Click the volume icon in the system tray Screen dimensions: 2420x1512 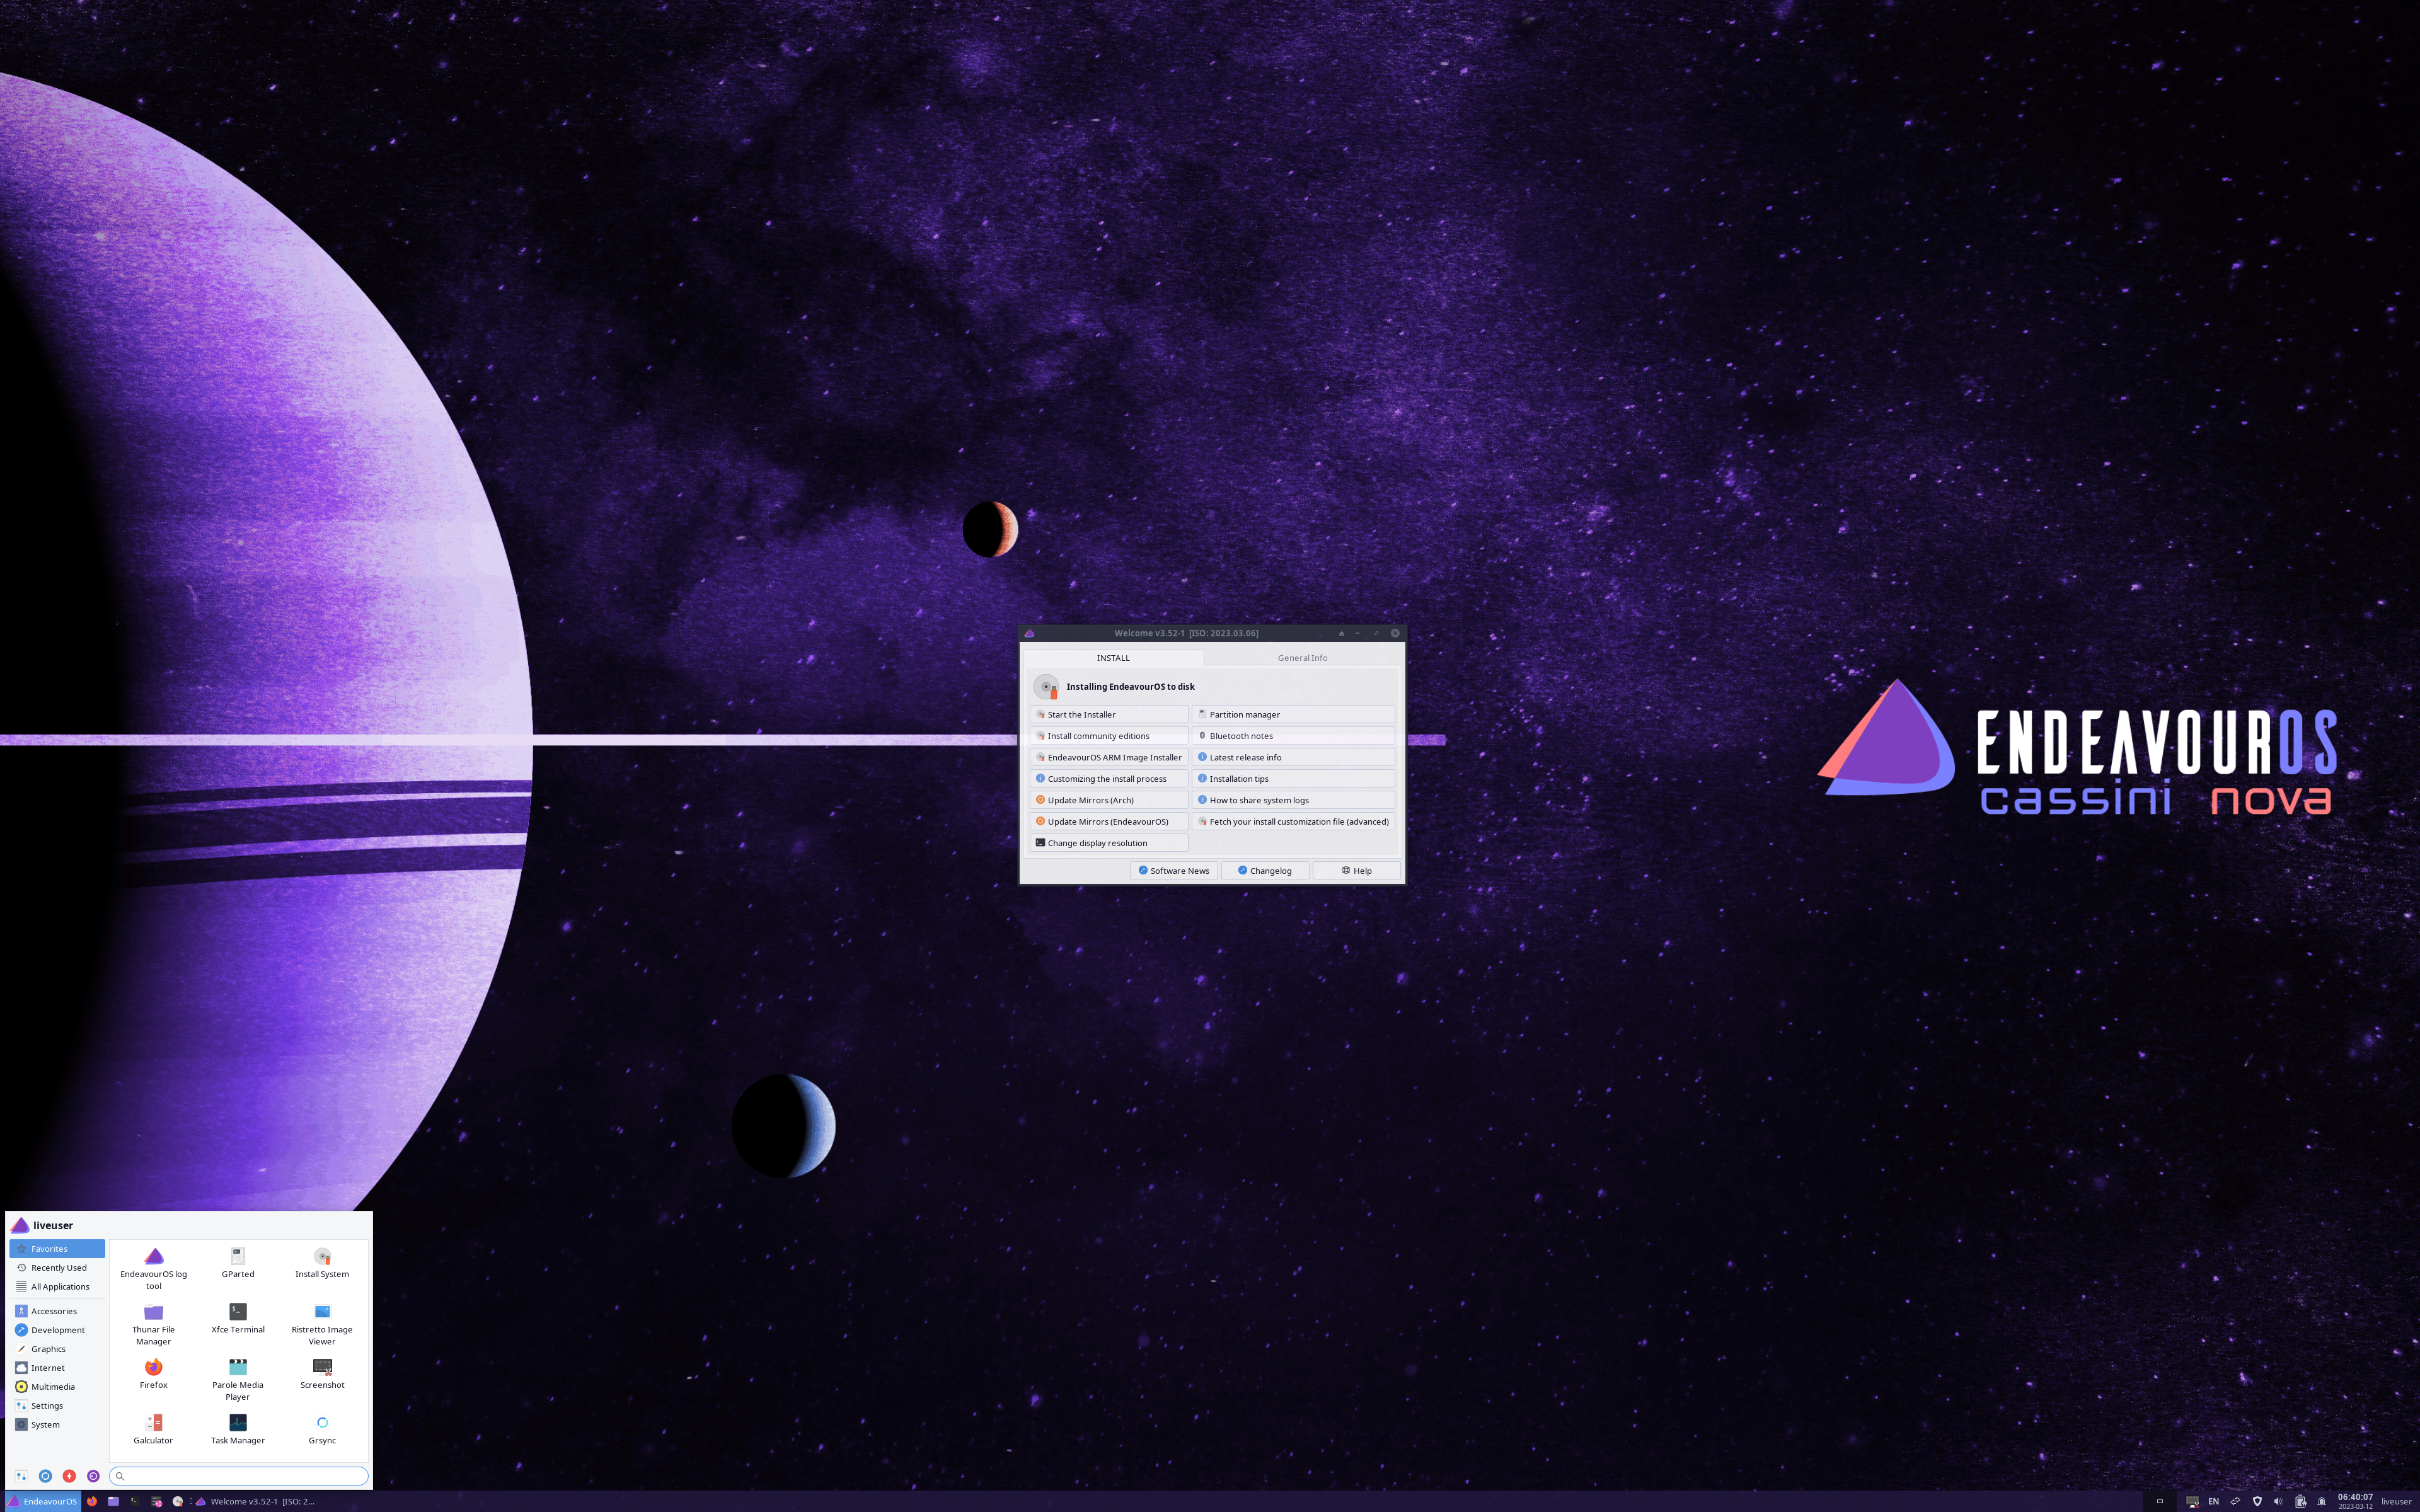[x=2278, y=1501]
